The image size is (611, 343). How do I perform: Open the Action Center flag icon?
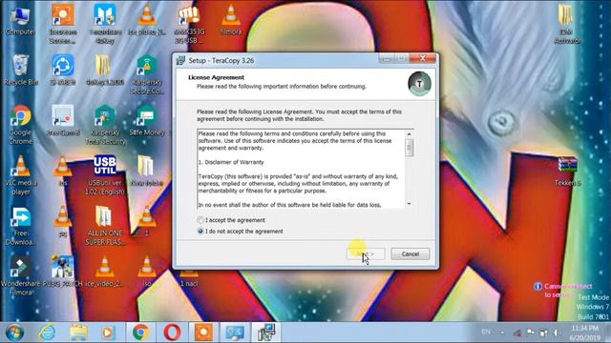click(x=531, y=333)
